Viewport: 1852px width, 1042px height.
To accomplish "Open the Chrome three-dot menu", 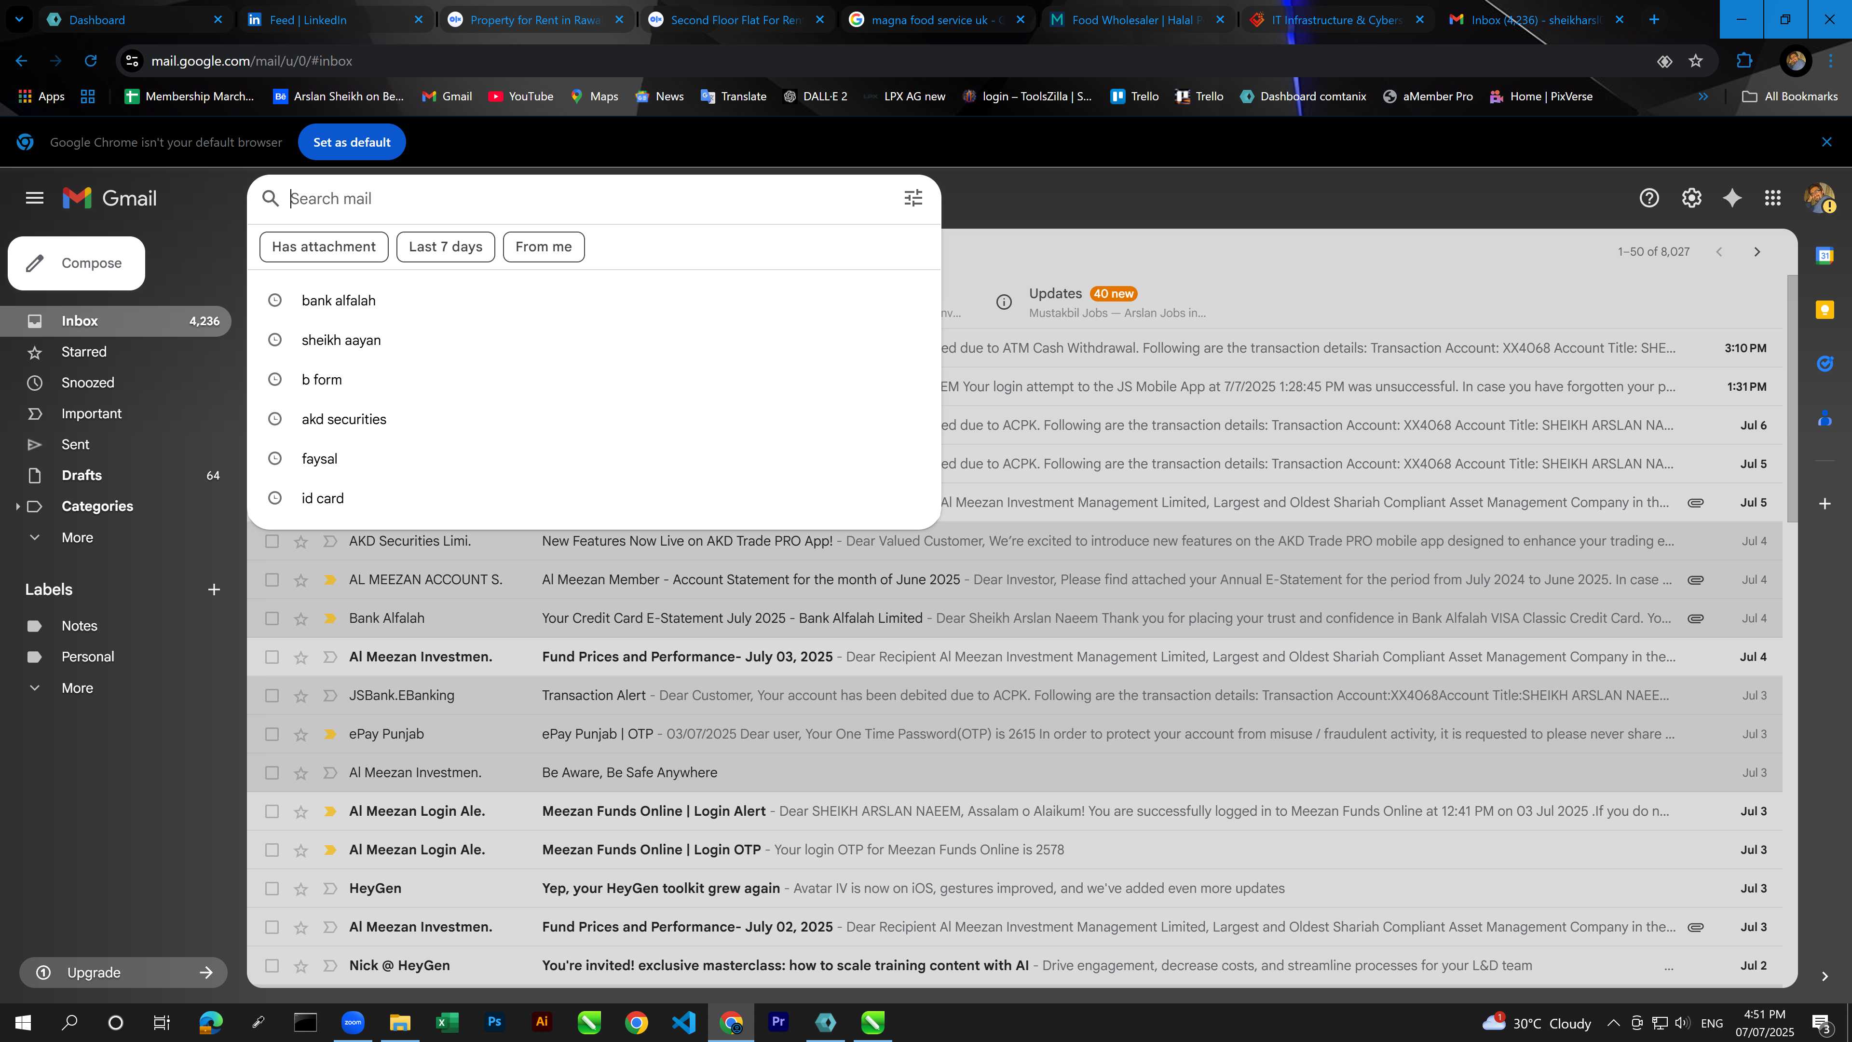I will (1830, 61).
